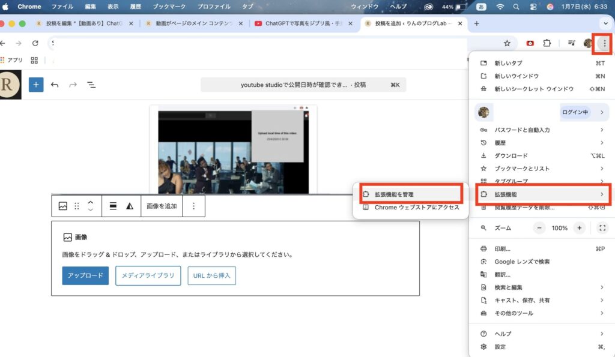This screenshot has width=615, height=357.
Task: Click the blue アップロード button
Action: 85,275
